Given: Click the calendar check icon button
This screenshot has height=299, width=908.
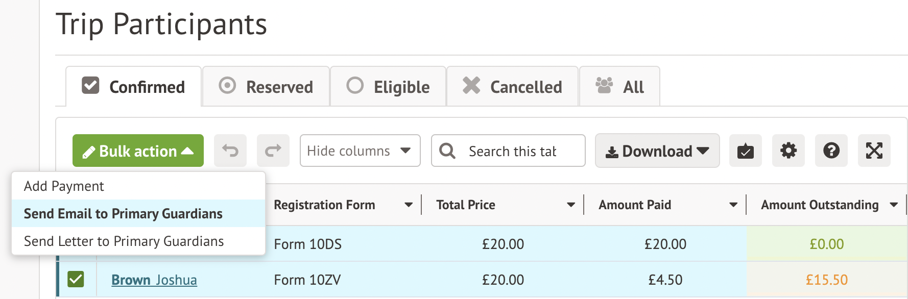Looking at the screenshot, I should tap(746, 151).
